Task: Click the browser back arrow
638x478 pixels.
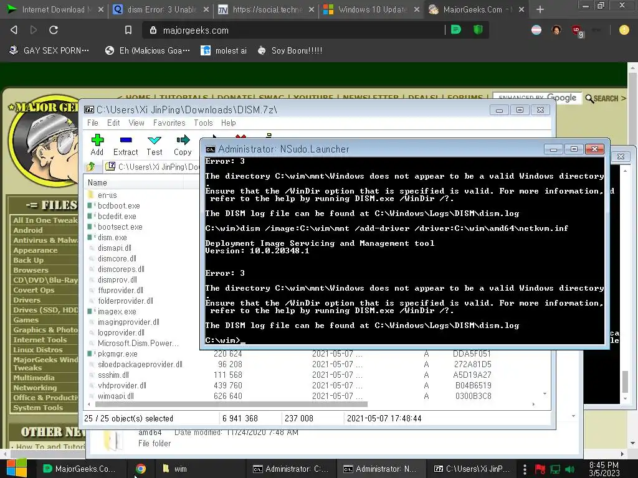Action: (x=14, y=30)
